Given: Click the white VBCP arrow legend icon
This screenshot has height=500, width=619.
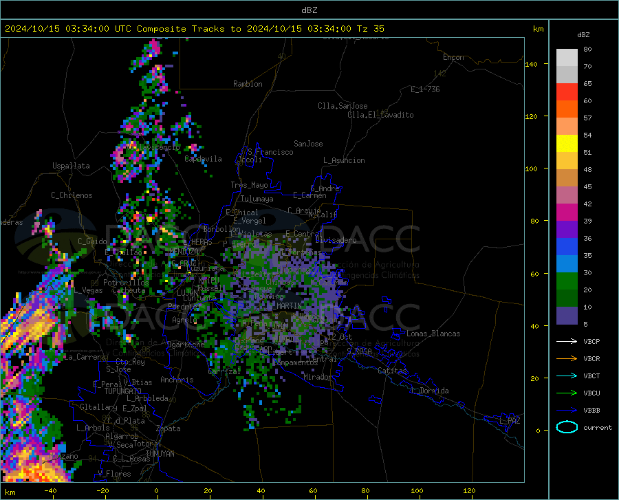Looking at the screenshot, I should pos(567,341).
